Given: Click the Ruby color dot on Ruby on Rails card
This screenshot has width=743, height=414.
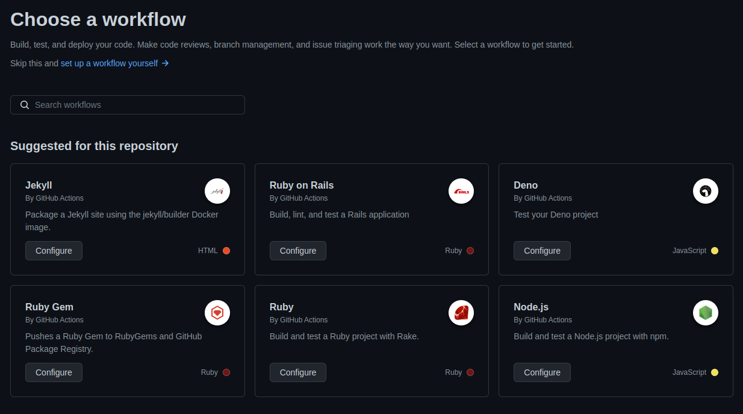Looking at the screenshot, I should 470,251.
